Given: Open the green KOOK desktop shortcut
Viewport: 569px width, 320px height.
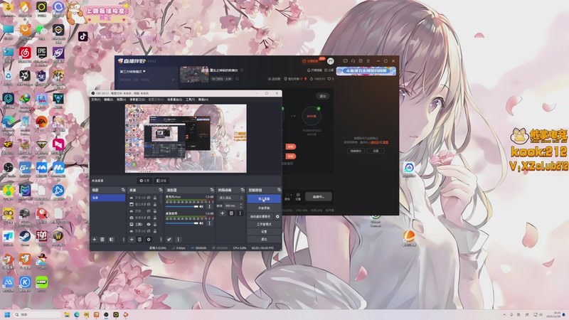Looking at the screenshot, I should click(x=41, y=282).
